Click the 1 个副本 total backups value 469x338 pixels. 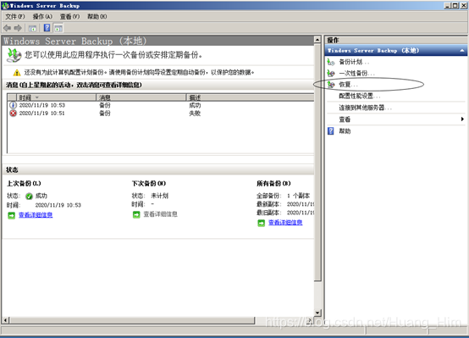[x=298, y=196]
